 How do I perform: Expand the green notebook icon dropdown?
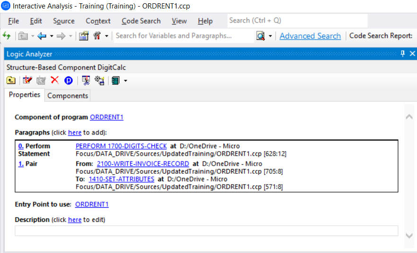tap(125, 81)
